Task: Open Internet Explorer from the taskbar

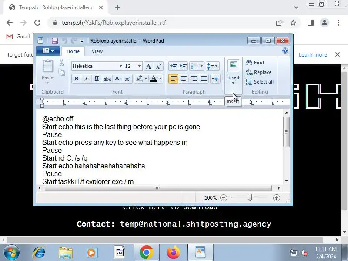Action: pyautogui.click(x=39, y=253)
